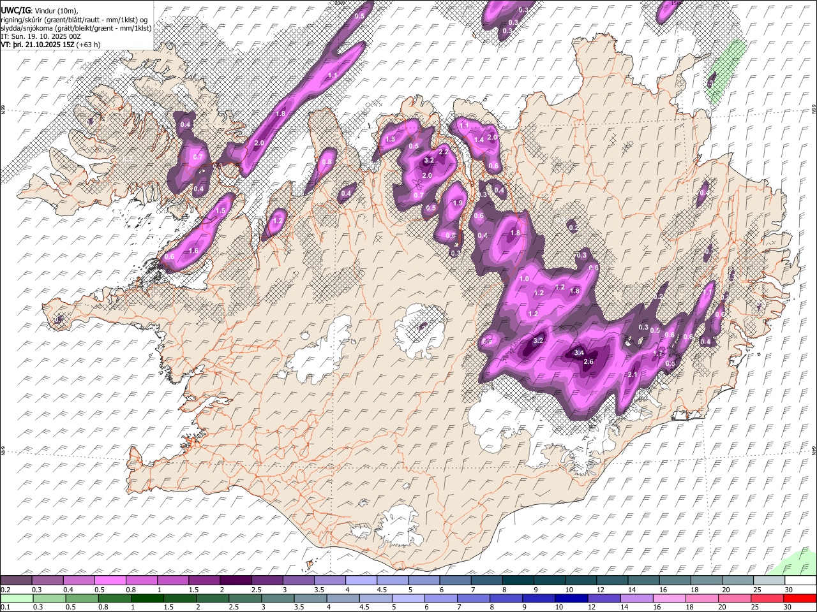Click the blue swatch between 8 and 9, lower row
Screen dimensions: 817x612
pyautogui.click(x=506, y=598)
